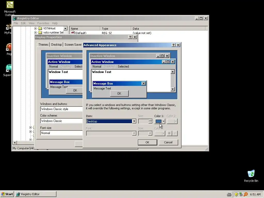
Task: Click Cancel in Advanced Appearance dialog
Action: coord(168,142)
